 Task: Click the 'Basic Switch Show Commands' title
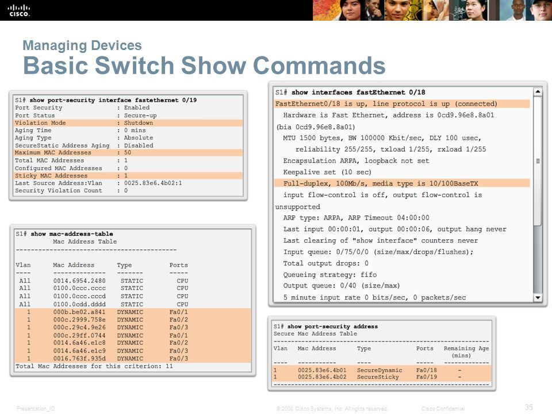point(204,66)
